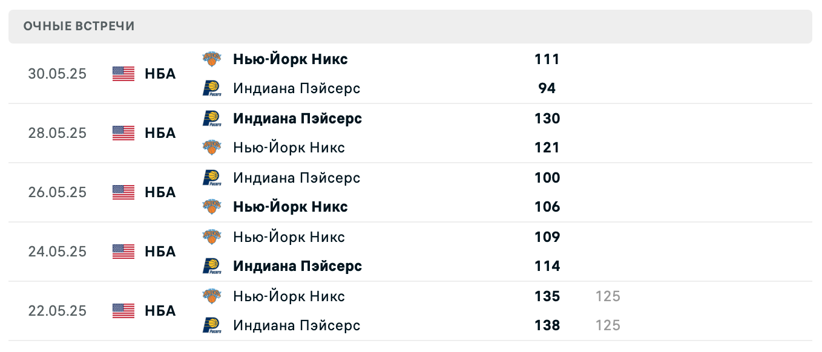Click the Indiana Pacers logo for 30.05.25

212,88
